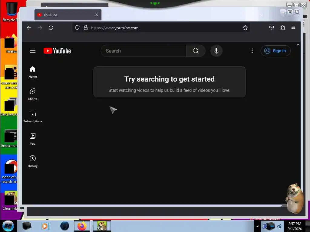Viewport: 310px width, 232px height.
Task: Open Firefox application menu
Action: tap(293, 27)
